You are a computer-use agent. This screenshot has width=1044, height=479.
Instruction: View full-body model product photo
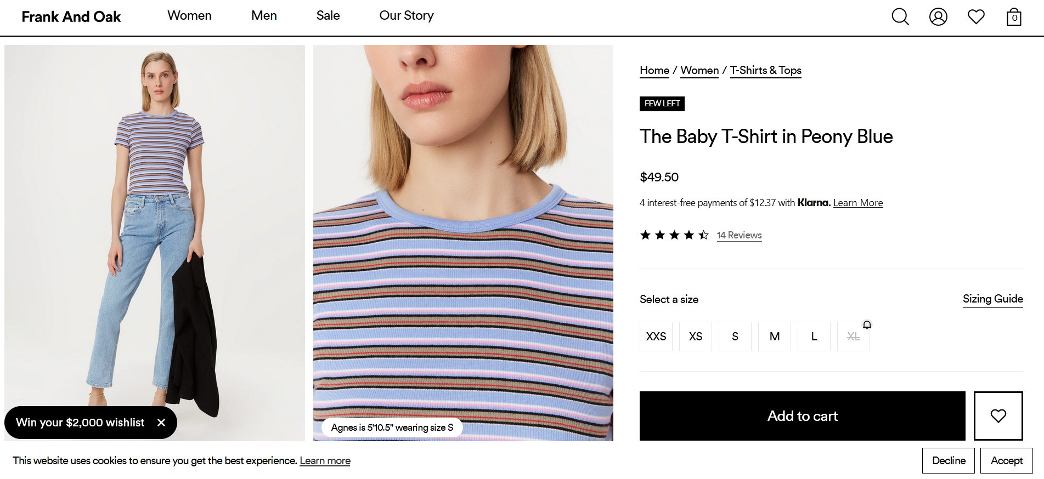coord(155,243)
